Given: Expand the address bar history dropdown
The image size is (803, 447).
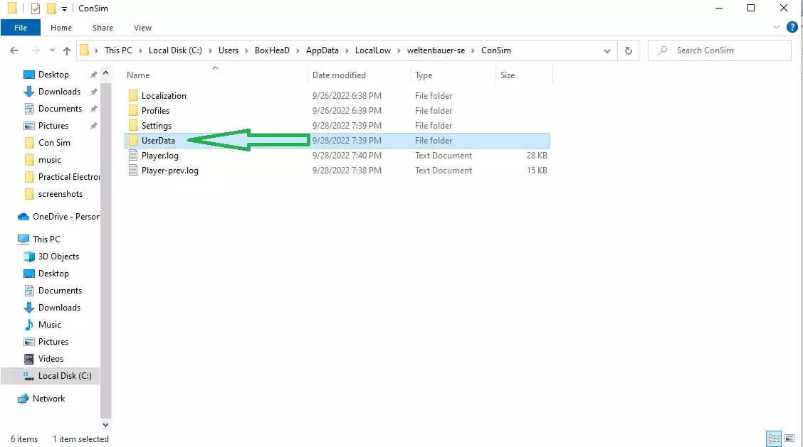Looking at the screenshot, I should tap(607, 50).
